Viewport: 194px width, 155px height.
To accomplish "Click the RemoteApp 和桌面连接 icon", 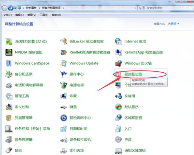I will [x=119, y=52].
